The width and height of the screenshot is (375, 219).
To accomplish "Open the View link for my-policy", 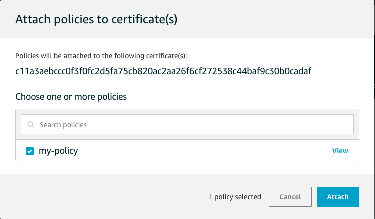I will 340,151.
